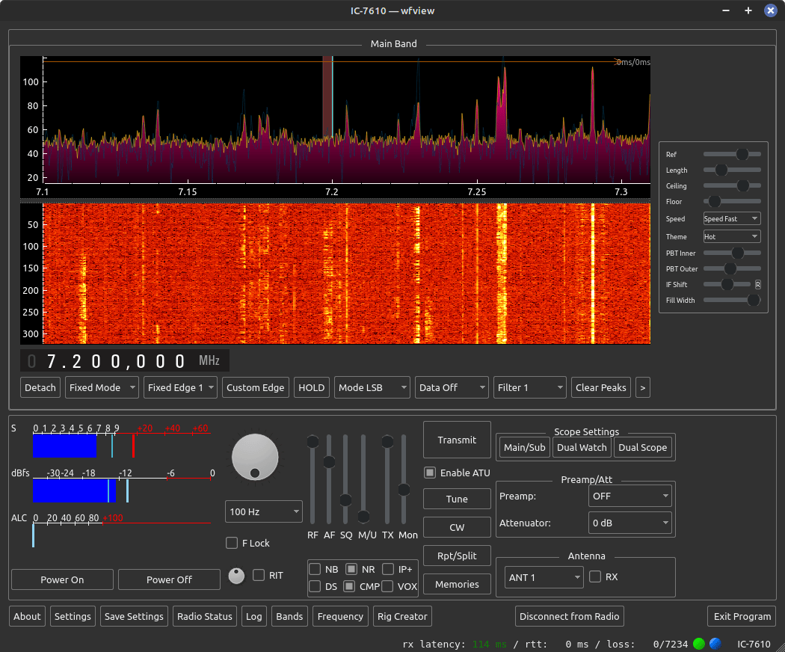Open the Fixed Edge 1 dropdown
785x652 pixels.
pyautogui.click(x=180, y=387)
